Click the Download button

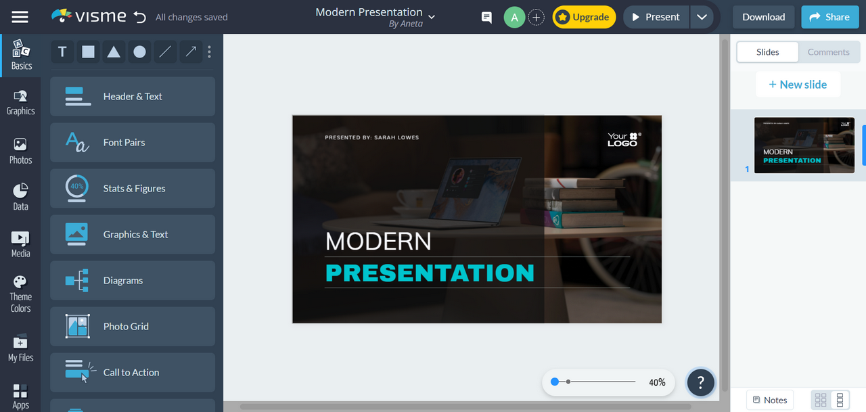tap(764, 17)
